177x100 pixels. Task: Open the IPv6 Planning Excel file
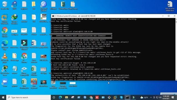tap(24, 84)
